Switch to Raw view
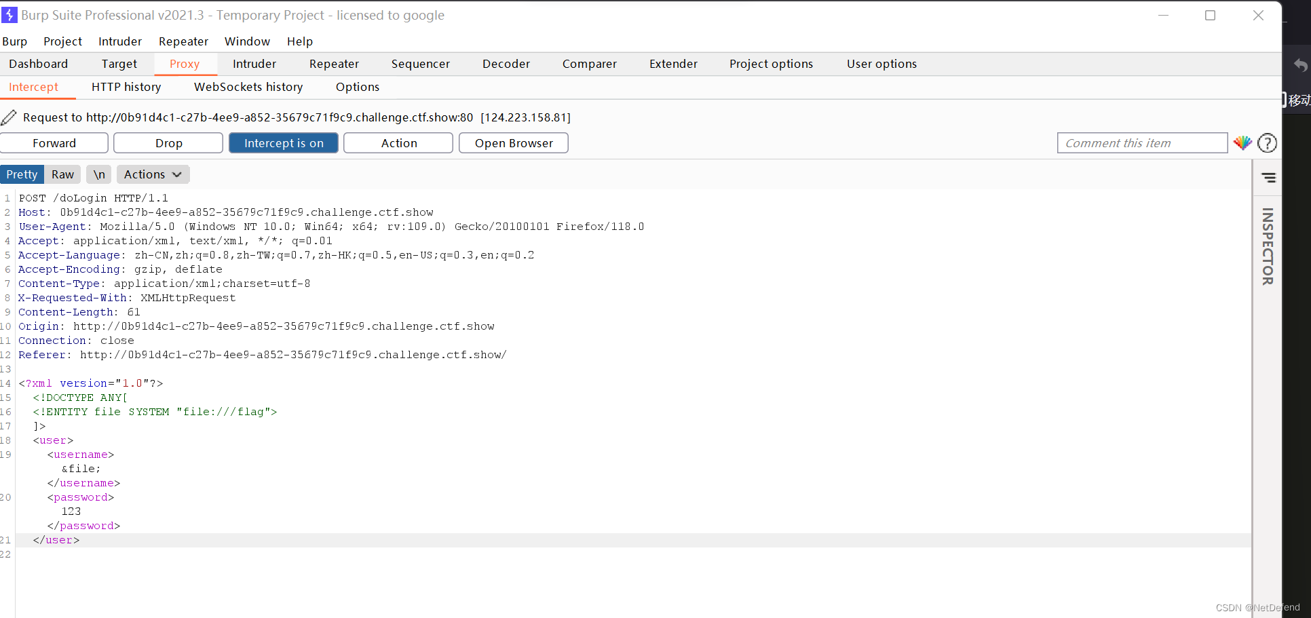The height and width of the screenshot is (618, 1311). click(x=62, y=174)
